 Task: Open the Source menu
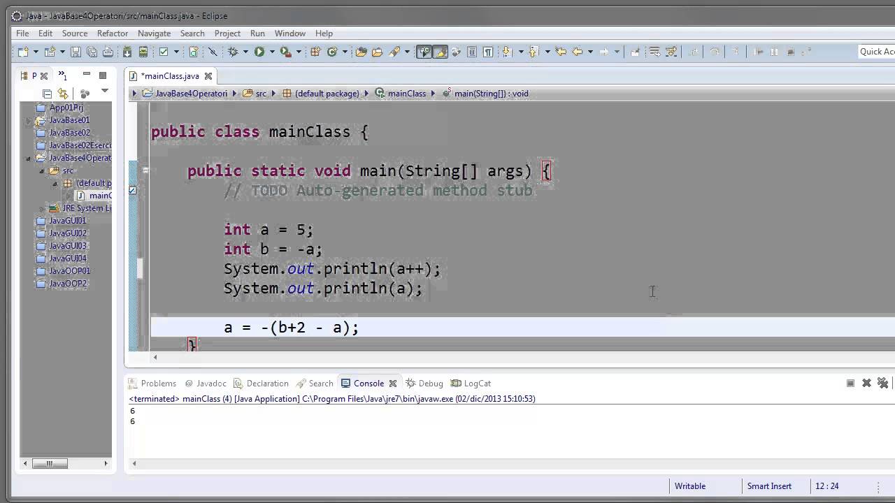pyautogui.click(x=75, y=34)
